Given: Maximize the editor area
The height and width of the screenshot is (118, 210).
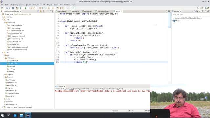Looking at the screenshot, I should pos(169,11).
